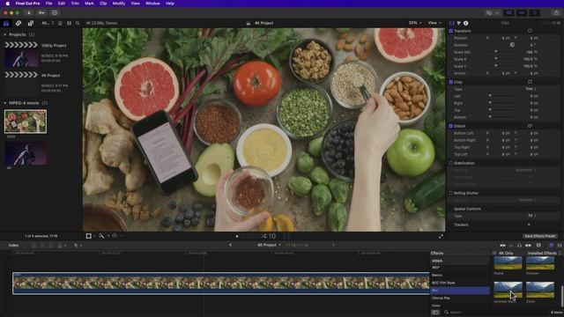
Task: Enable the Rolling Shutter checkbox
Action: tap(450, 193)
